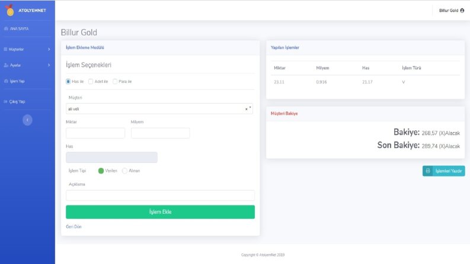Click the Bakiye value 268,57 (X)Alacak
Viewport: 470px width, 264px height.
click(440, 133)
